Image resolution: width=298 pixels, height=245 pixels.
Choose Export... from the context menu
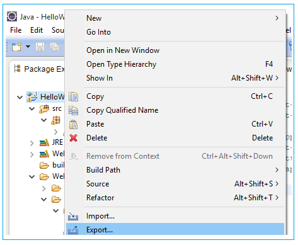click(175, 230)
